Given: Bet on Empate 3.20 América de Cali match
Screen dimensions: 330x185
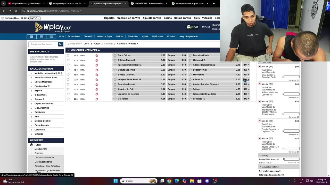Looking at the screenshot, I should [x=177, y=89].
